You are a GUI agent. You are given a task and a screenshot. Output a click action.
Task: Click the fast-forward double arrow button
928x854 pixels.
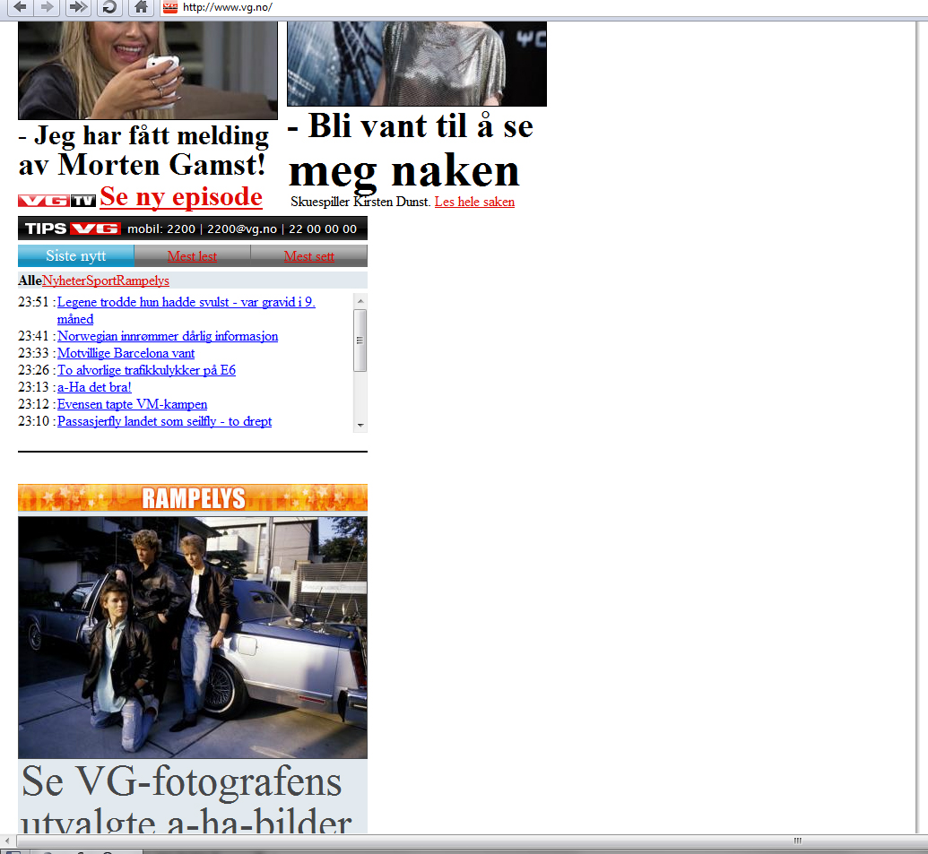click(x=77, y=7)
